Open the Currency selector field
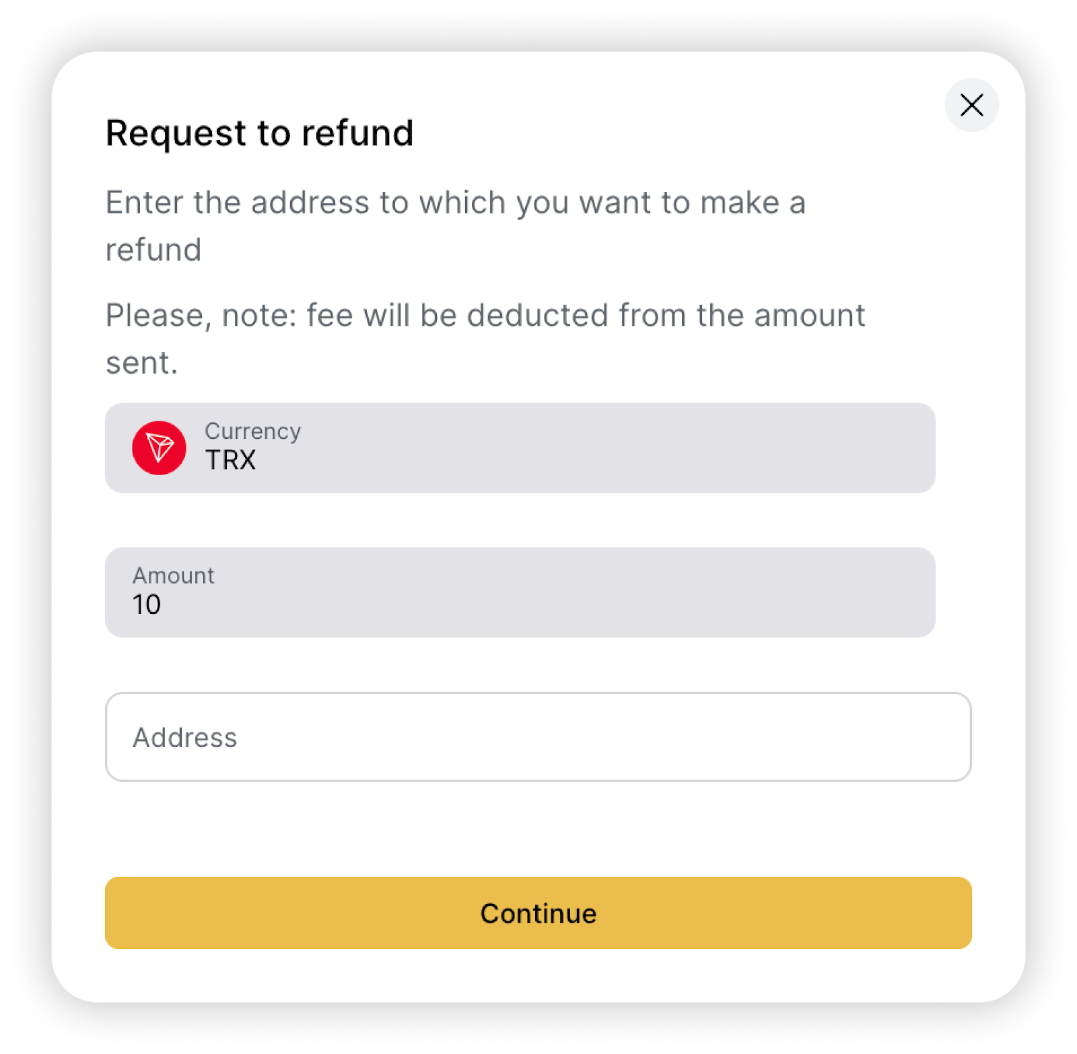Screen dimensions: 1077x1054 [520, 448]
